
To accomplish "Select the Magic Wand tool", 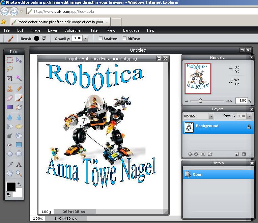I will point(19,78).
